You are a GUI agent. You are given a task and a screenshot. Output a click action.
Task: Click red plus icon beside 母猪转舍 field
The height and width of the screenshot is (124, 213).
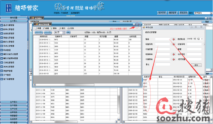tap(173, 54)
